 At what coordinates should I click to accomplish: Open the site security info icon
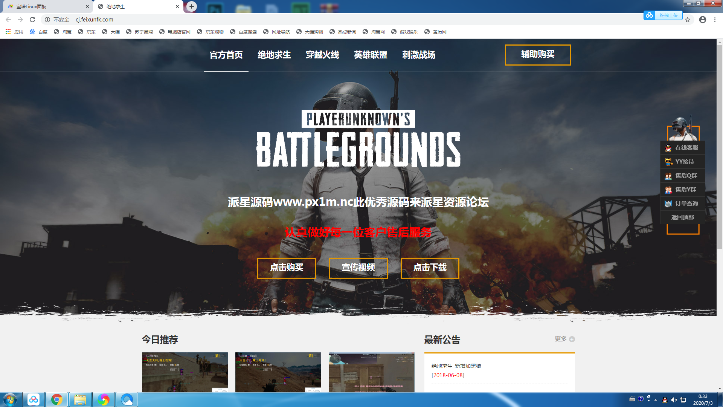click(47, 20)
